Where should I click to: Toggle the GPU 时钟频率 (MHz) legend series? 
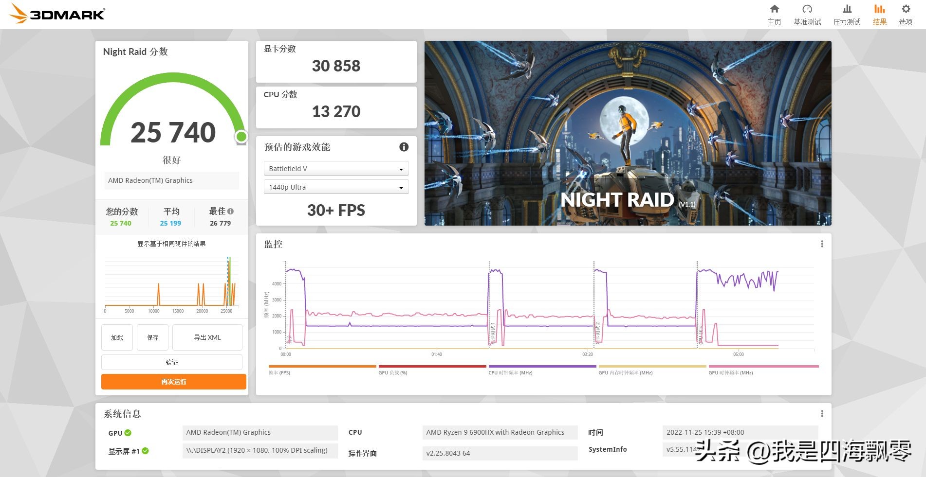(x=763, y=370)
